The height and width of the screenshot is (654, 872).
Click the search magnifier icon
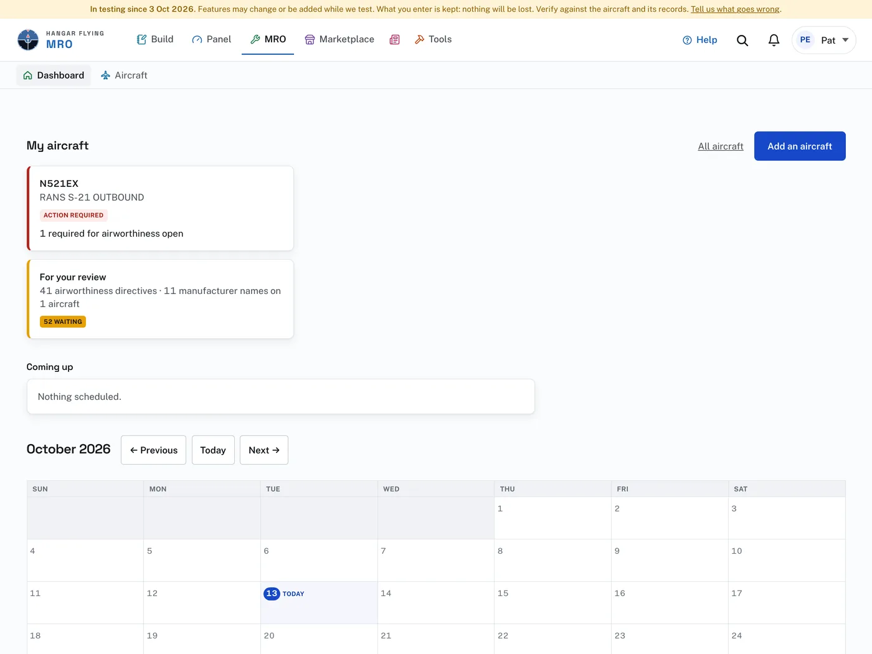point(742,40)
